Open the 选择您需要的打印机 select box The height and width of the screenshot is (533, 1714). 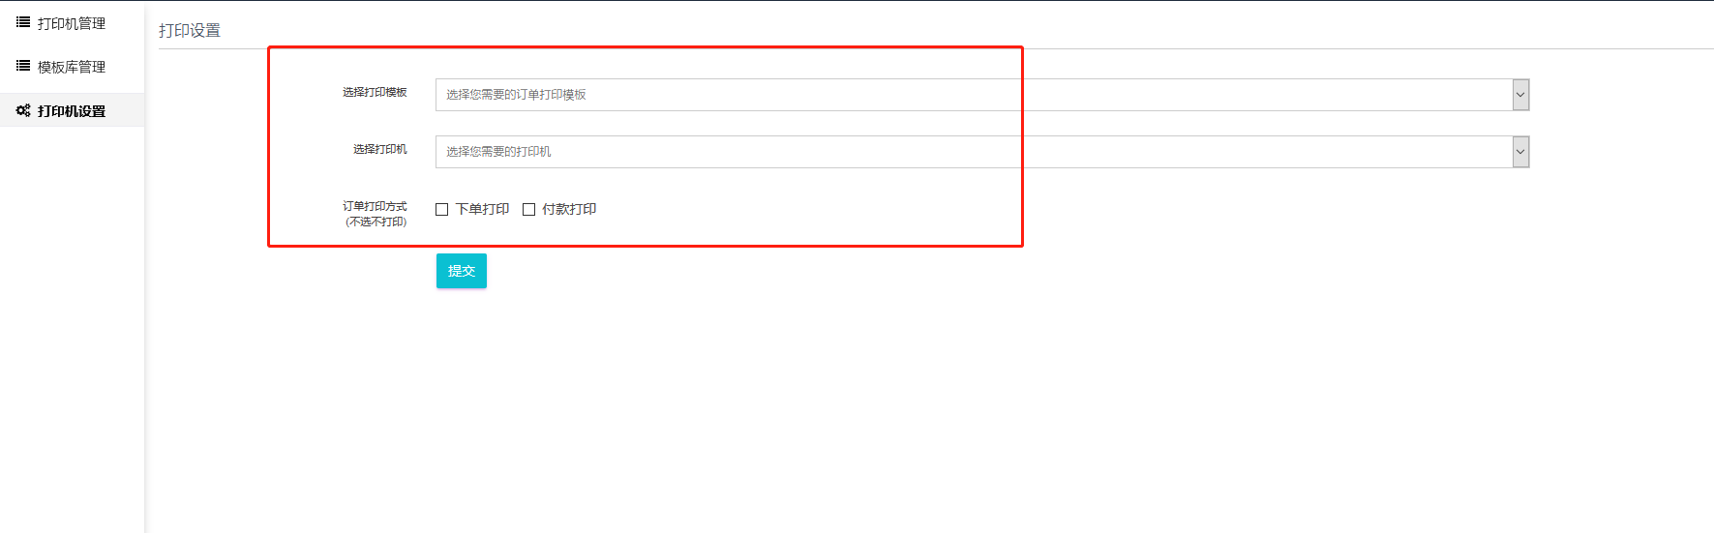(982, 152)
